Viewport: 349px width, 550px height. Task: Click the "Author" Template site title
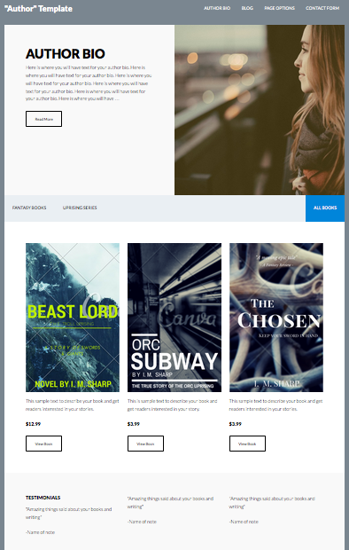[38, 9]
